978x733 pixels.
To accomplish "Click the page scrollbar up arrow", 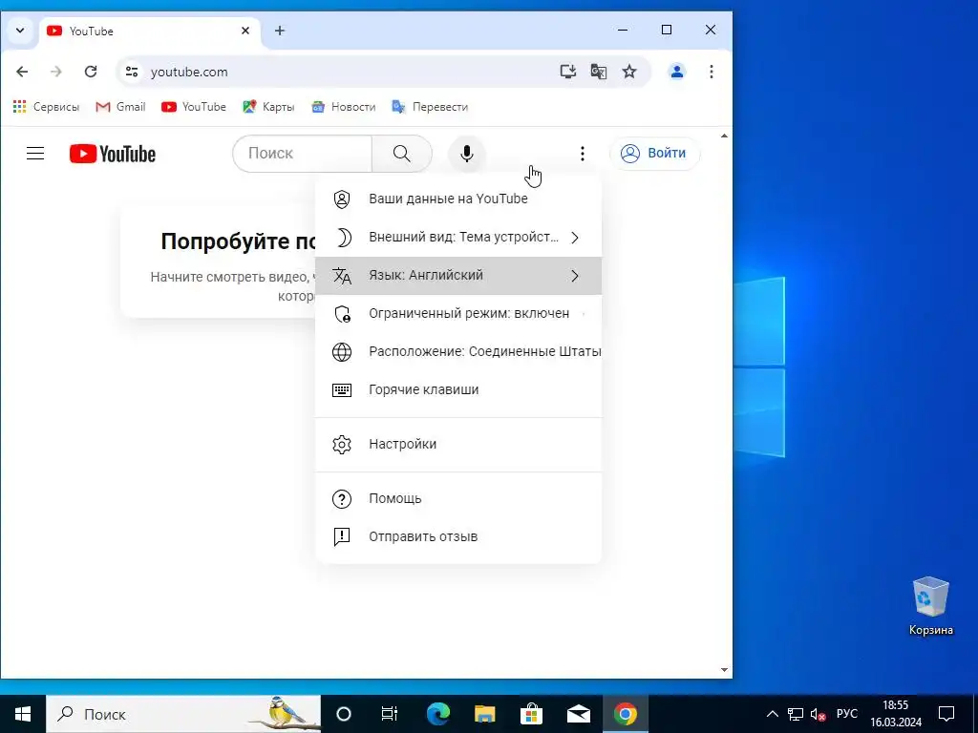I will (x=724, y=136).
